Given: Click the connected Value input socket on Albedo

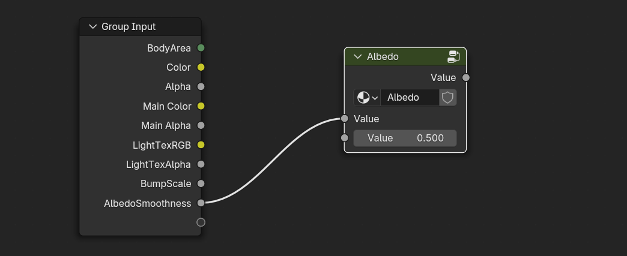Looking at the screenshot, I should [344, 119].
